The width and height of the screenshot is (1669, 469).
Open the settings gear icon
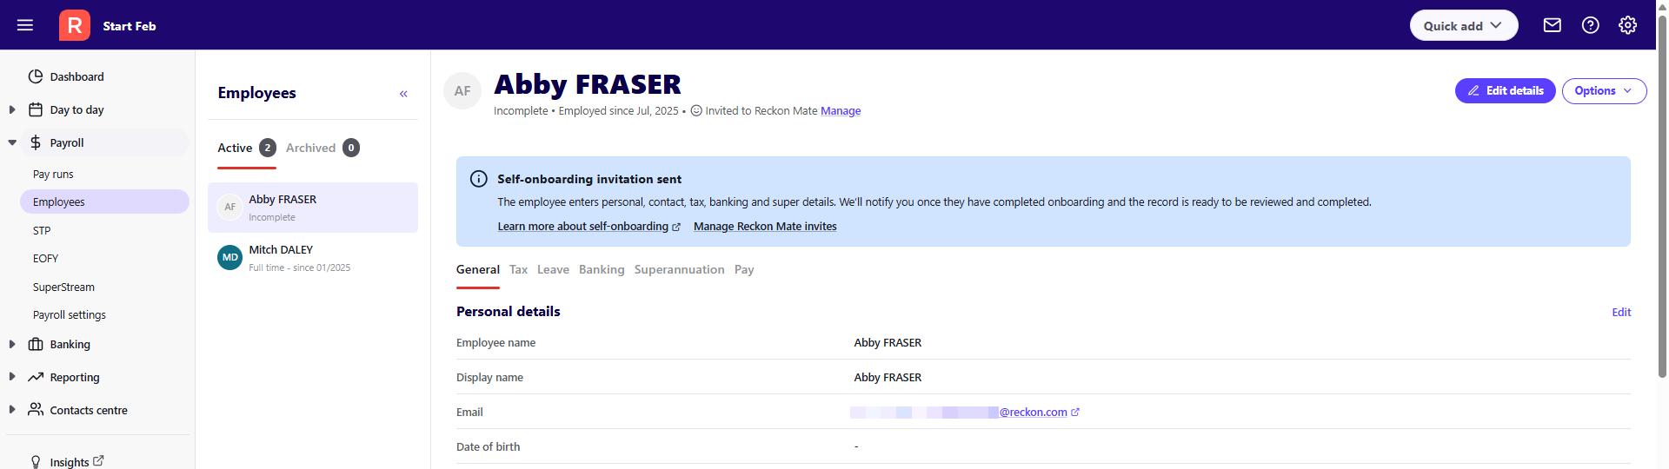point(1628,25)
